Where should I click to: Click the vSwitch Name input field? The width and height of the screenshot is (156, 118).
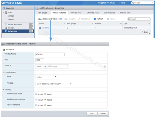50,54
